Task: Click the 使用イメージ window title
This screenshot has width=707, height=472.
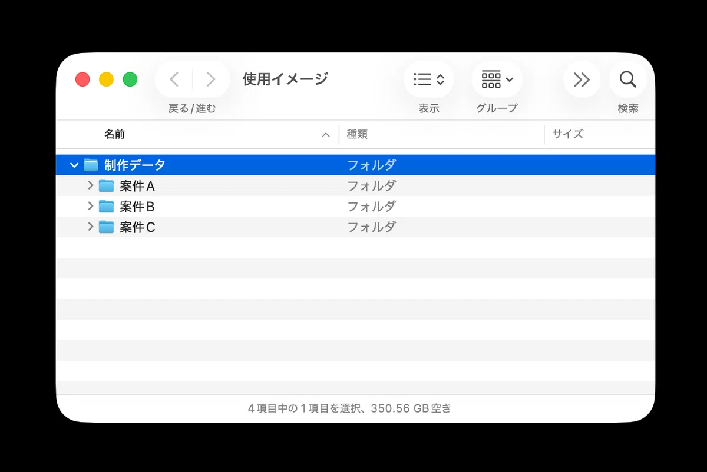Action: click(x=285, y=79)
